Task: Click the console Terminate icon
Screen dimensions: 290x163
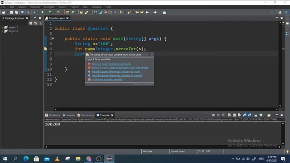Action: pyautogui.click(x=213, y=115)
